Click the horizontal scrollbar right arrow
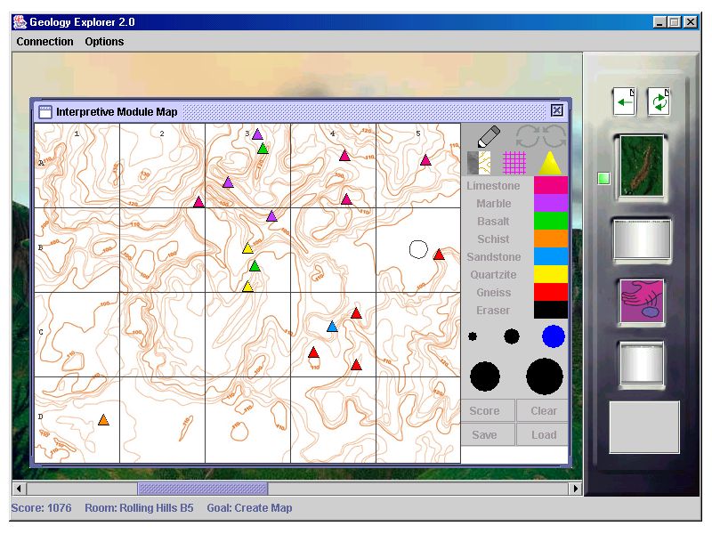Screen dimensions: 712x534 [x=575, y=489]
